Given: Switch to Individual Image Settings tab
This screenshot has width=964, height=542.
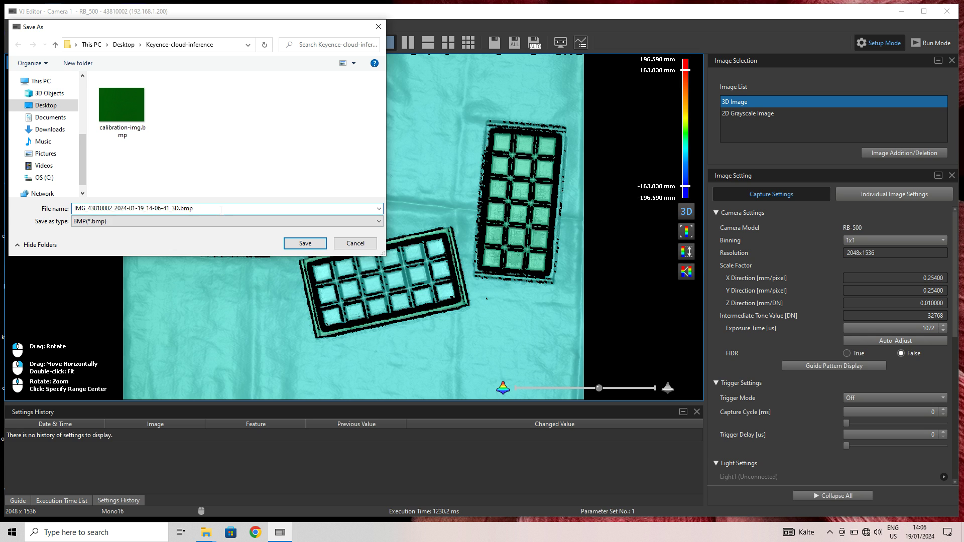Looking at the screenshot, I should 894,194.
